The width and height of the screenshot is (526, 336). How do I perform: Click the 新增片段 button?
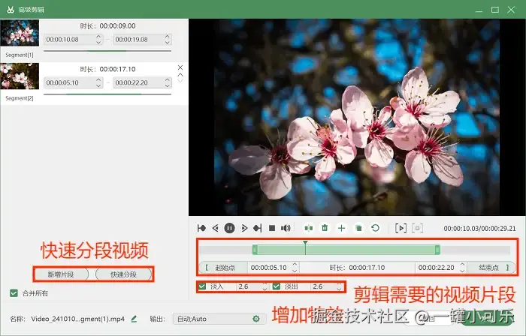coord(61,274)
